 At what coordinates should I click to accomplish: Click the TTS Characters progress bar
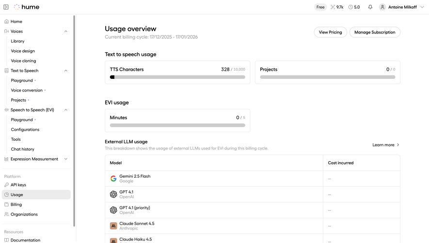(x=177, y=77)
